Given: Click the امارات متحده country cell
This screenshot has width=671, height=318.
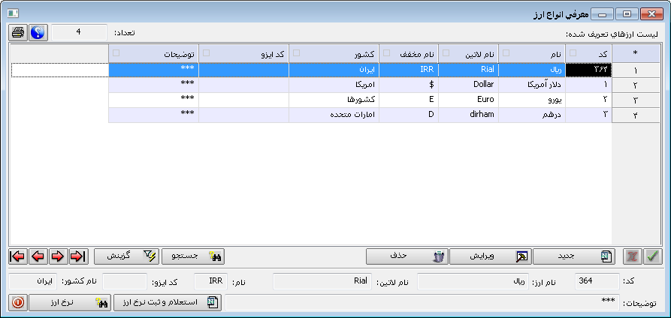Looking at the screenshot, I should click(334, 115).
